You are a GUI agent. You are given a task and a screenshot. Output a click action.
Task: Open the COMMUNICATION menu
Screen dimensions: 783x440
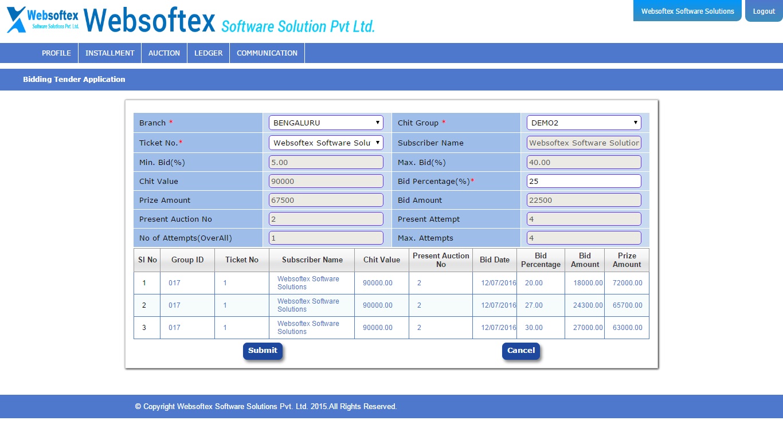(267, 53)
